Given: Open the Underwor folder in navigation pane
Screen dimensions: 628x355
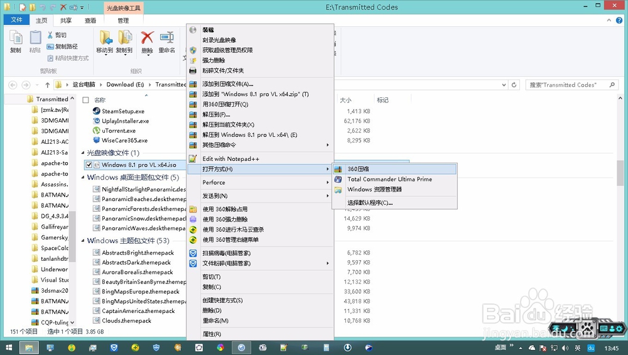Looking at the screenshot, I should tap(54, 270).
